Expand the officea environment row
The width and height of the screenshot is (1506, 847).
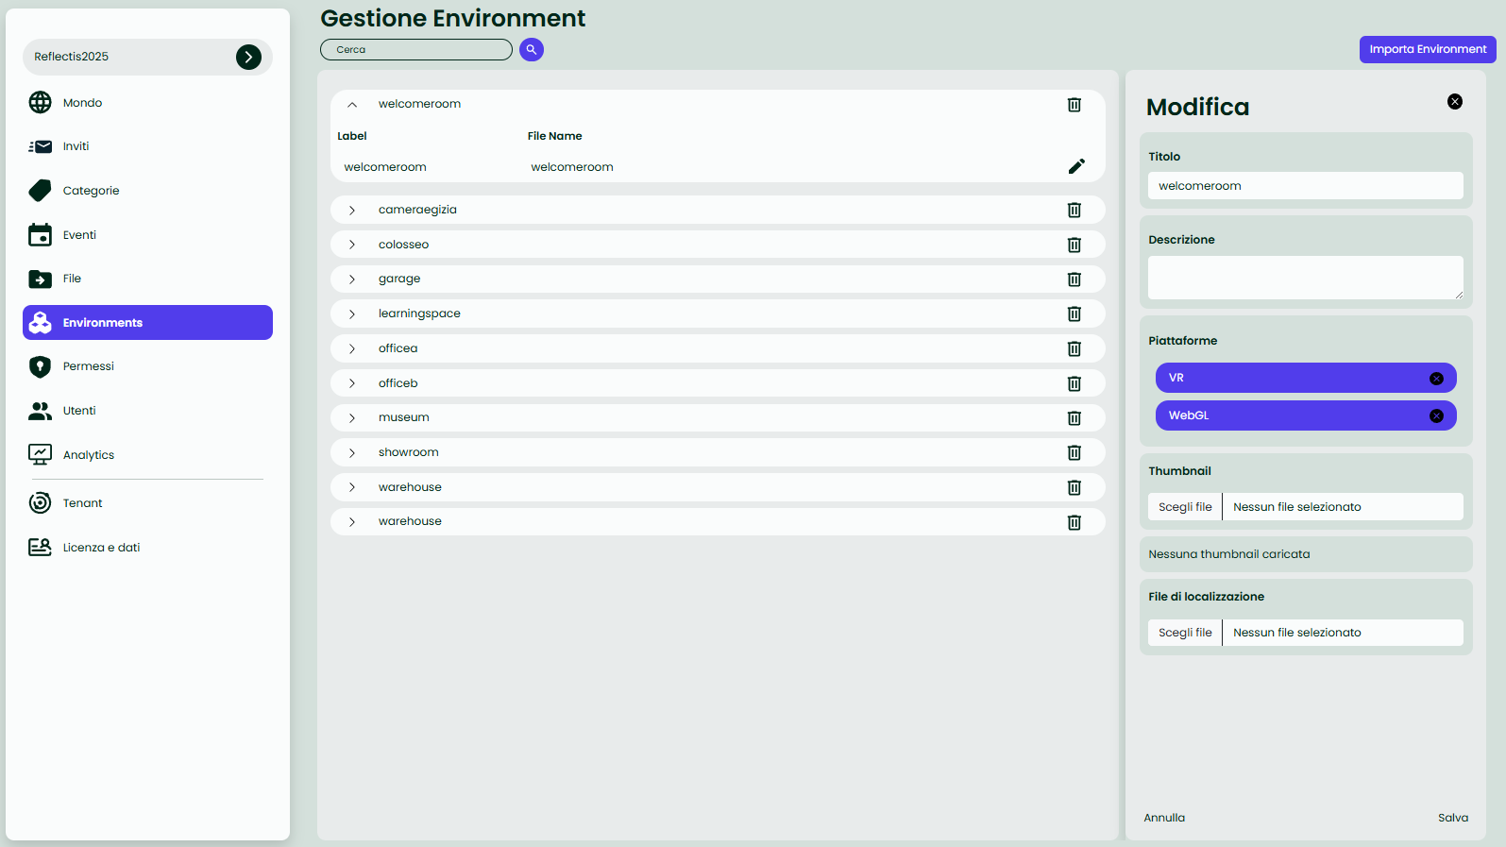[352, 348]
